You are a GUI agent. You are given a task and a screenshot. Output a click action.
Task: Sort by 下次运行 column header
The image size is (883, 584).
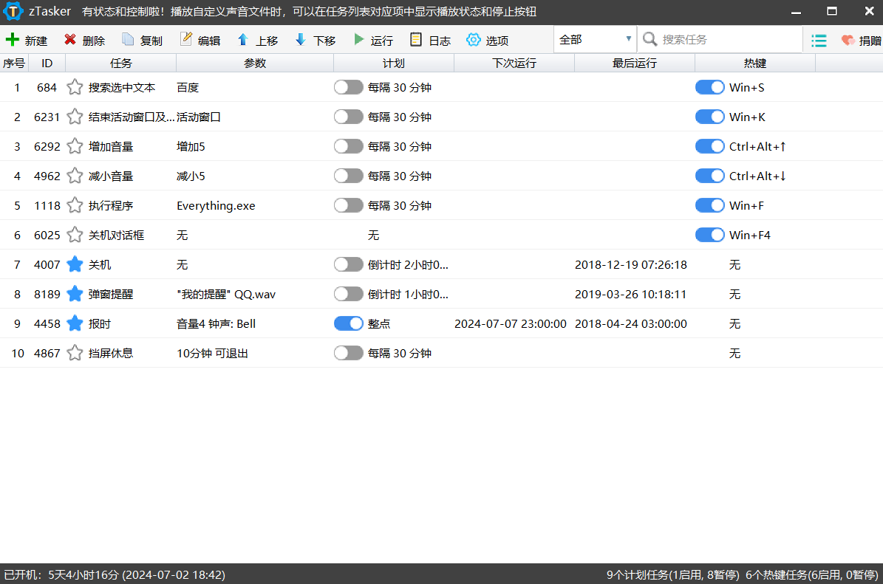[x=514, y=63]
